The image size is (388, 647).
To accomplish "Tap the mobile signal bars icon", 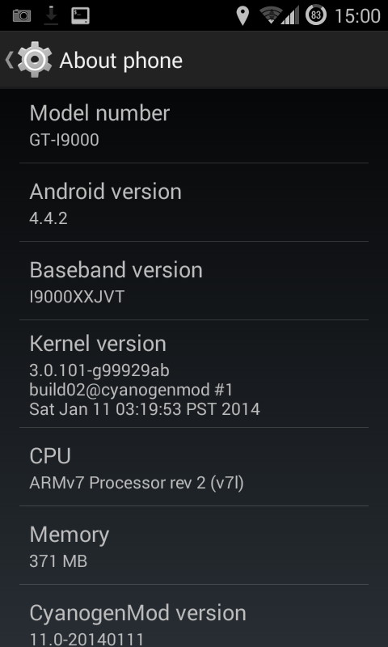I will click(290, 15).
